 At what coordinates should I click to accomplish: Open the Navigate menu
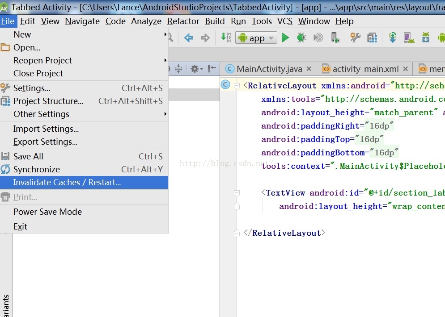(x=82, y=21)
